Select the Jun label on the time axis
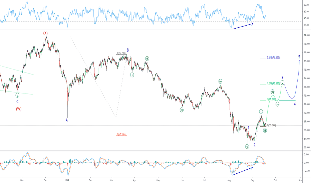Image resolution: width=311 pixels, height=183 pixels. click(x=183, y=180)
